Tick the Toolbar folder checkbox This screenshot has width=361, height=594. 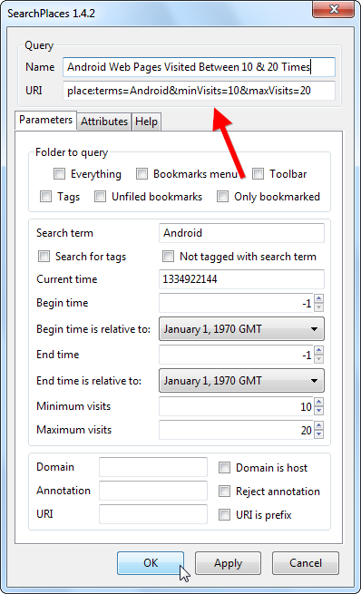click(258, 174)
